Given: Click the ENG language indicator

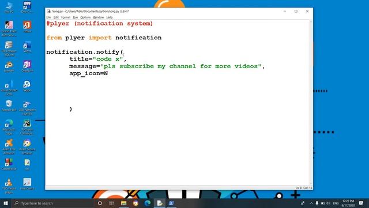Looking at the screenshot, I should tap(336, 203).
